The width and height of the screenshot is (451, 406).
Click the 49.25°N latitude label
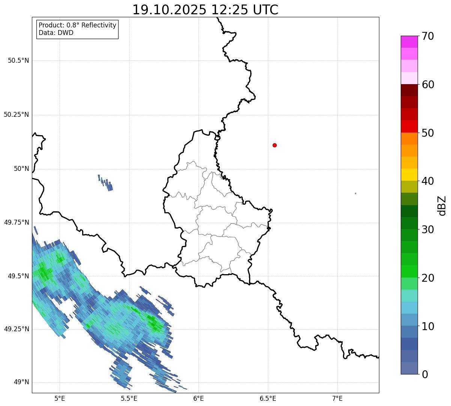[x=17, y=329]
